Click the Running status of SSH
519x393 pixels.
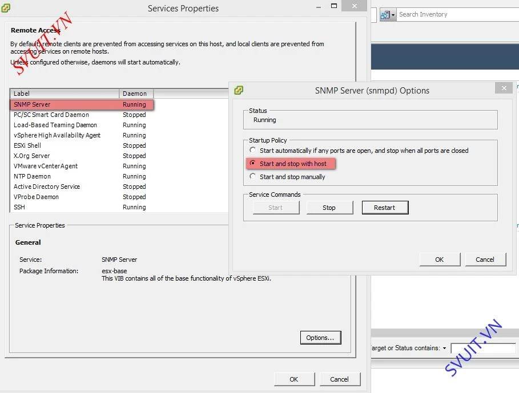click(x=134, y=207)
